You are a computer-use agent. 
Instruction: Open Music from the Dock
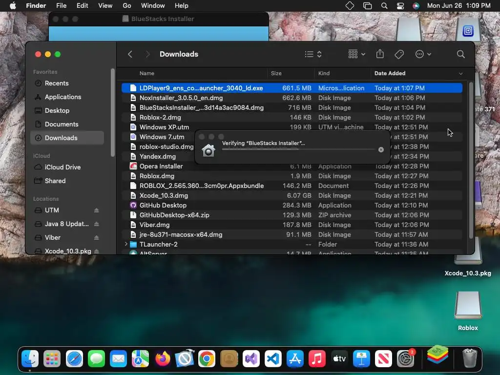pos(317,359)
